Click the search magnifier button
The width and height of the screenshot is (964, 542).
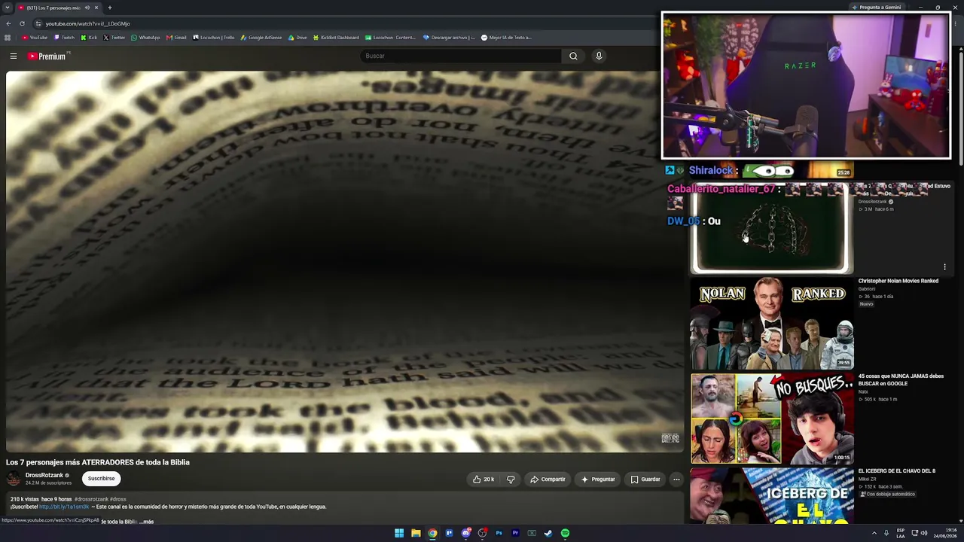[x=573, y=56]
